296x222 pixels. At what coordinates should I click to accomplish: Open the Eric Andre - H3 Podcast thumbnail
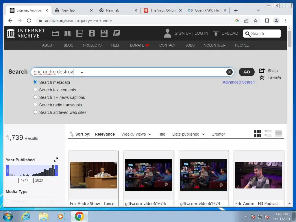point(259,175)
